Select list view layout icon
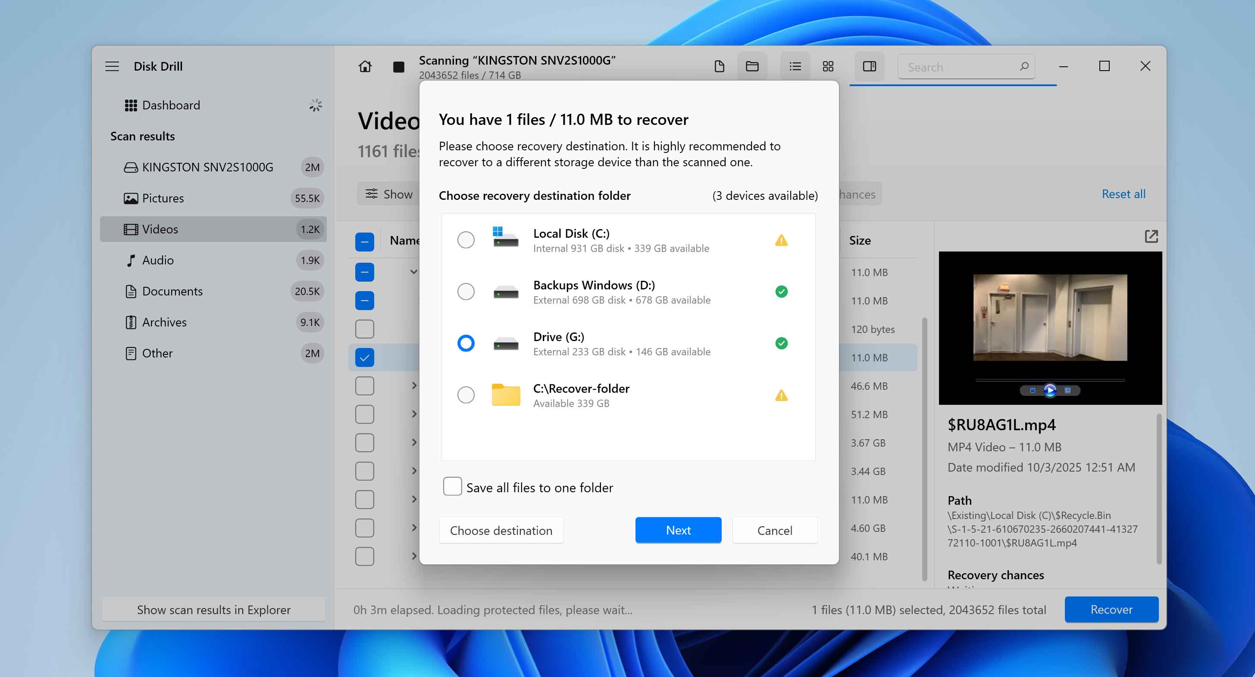 click(795, 67)
